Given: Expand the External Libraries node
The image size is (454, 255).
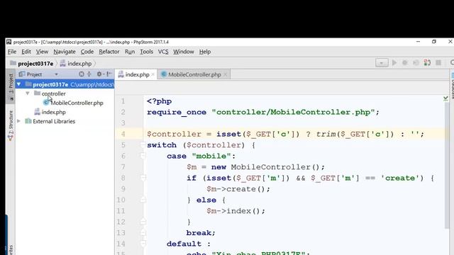Looking at the screenshot, I should pos(19,121).
